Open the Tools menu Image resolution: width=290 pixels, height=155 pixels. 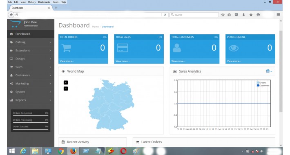click(55, 2)
